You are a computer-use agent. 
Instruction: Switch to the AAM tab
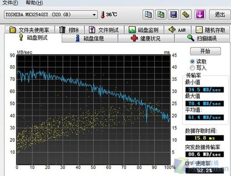(x=177, y=30)
